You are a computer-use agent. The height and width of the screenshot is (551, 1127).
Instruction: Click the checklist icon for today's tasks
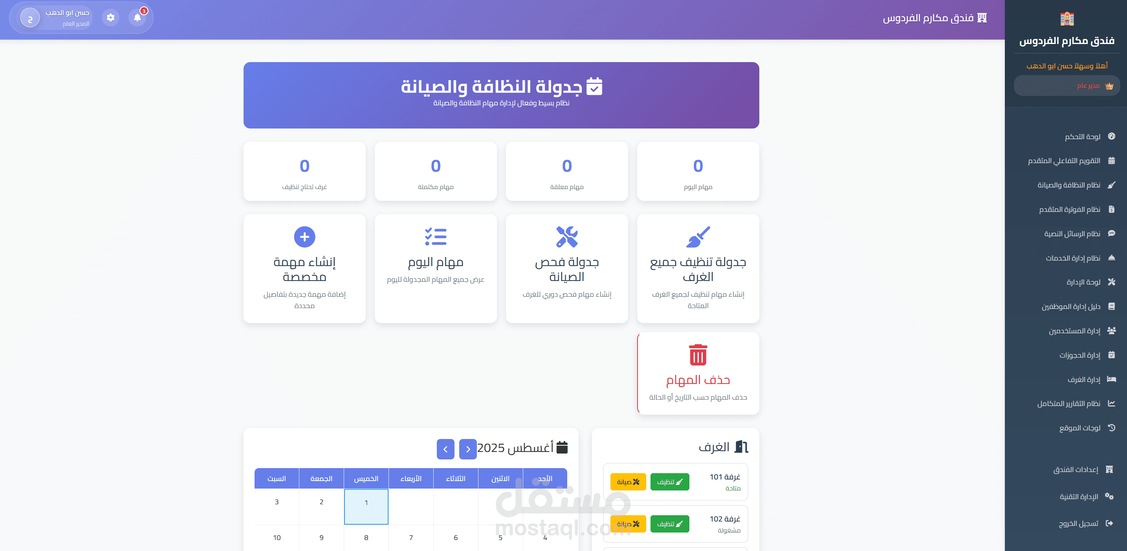435,237
